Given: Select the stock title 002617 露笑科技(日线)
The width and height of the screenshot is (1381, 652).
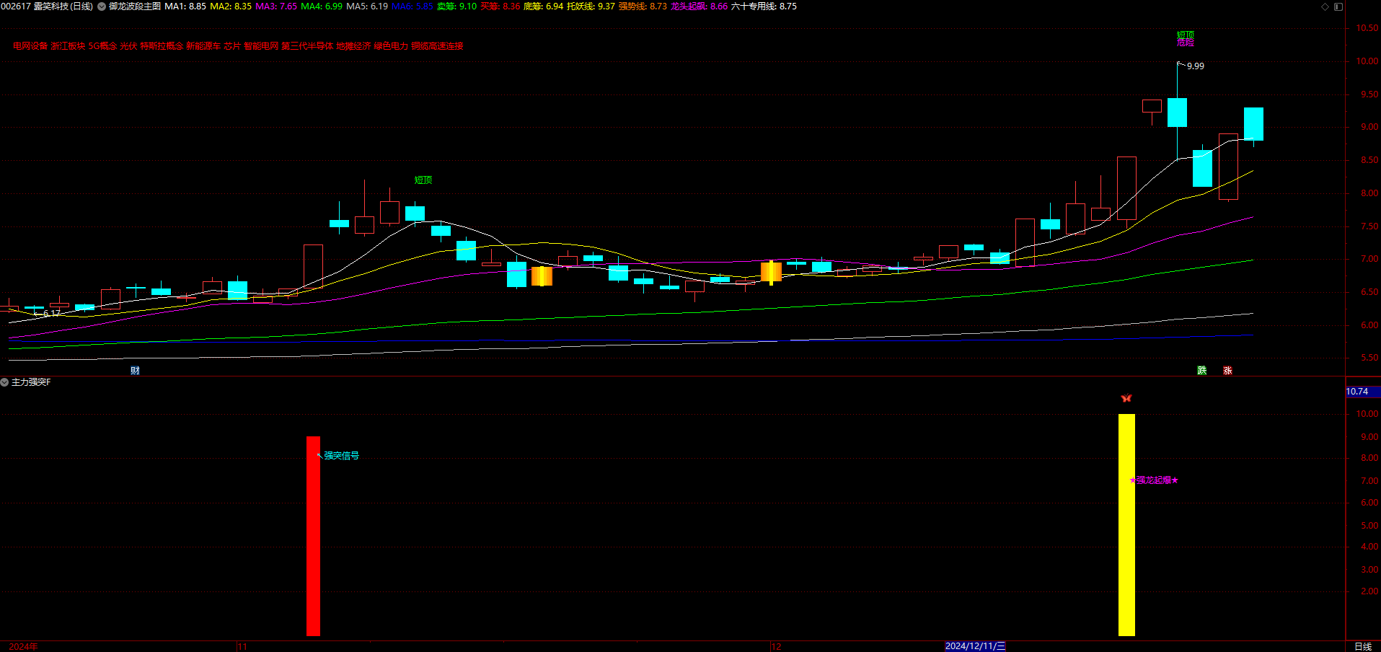Looking at the screenshot, I should coord(47,6).
